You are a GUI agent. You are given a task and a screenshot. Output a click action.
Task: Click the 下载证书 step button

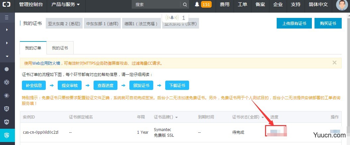coord(177,85)
